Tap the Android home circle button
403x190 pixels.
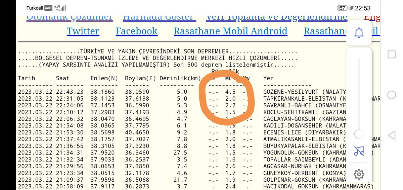point(392,95)
